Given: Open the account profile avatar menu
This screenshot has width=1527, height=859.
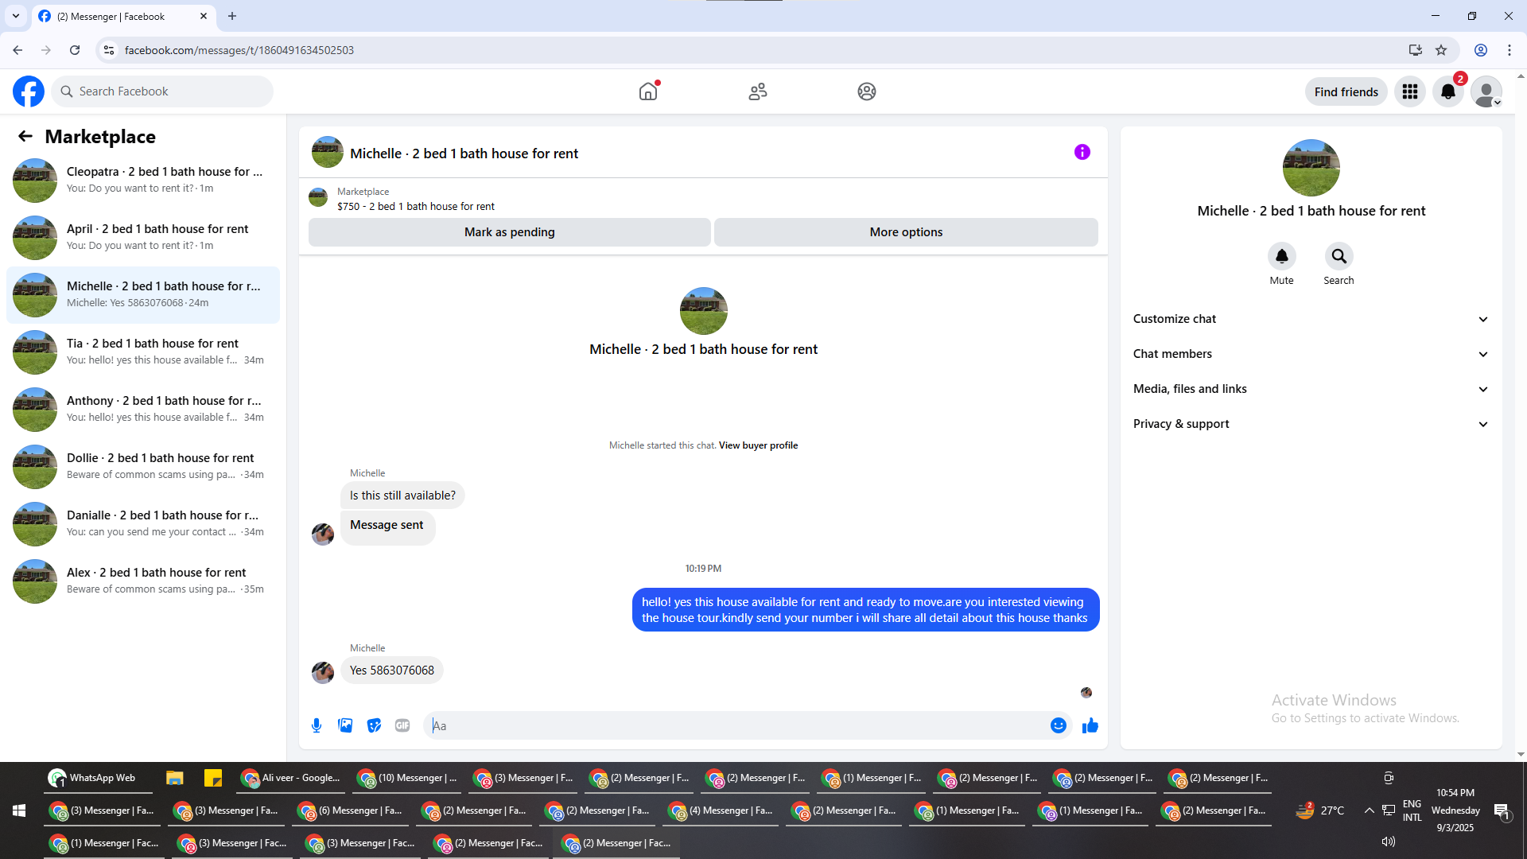Looking at the screenshot, I should click(1486, 92).
